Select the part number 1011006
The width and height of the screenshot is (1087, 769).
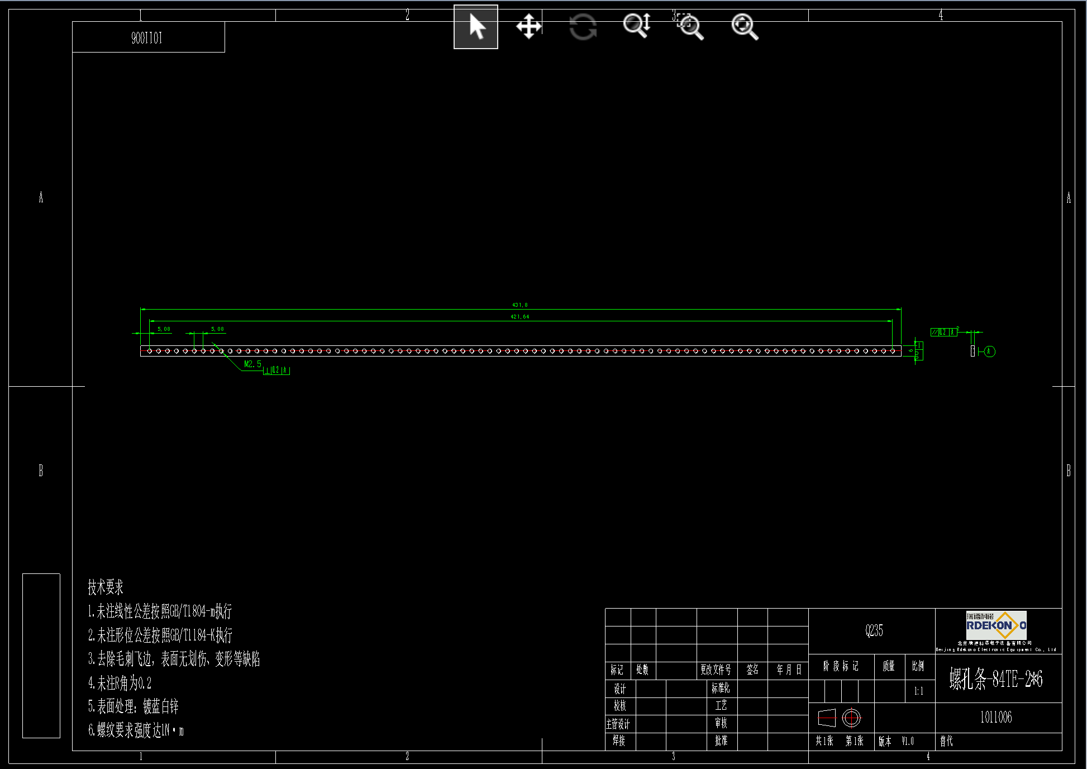click(x=996, y=718)
